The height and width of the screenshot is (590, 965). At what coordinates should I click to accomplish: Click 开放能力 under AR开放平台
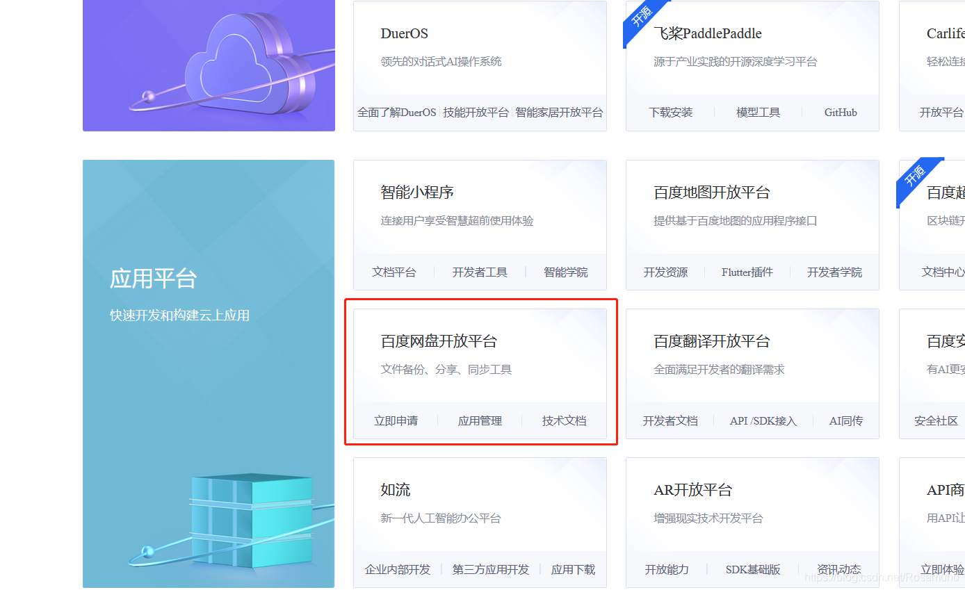(x=667, y=570)
